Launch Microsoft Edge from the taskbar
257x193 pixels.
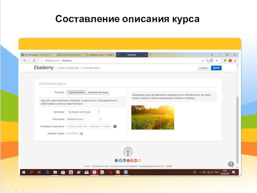tap(47, 173)
